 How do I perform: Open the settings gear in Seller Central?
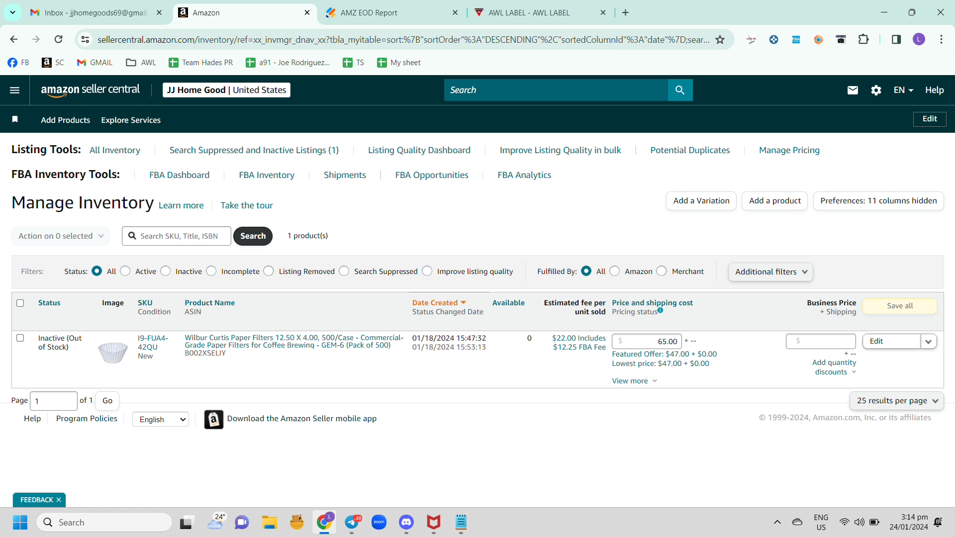pyautogui.click(x=876, y=90)
